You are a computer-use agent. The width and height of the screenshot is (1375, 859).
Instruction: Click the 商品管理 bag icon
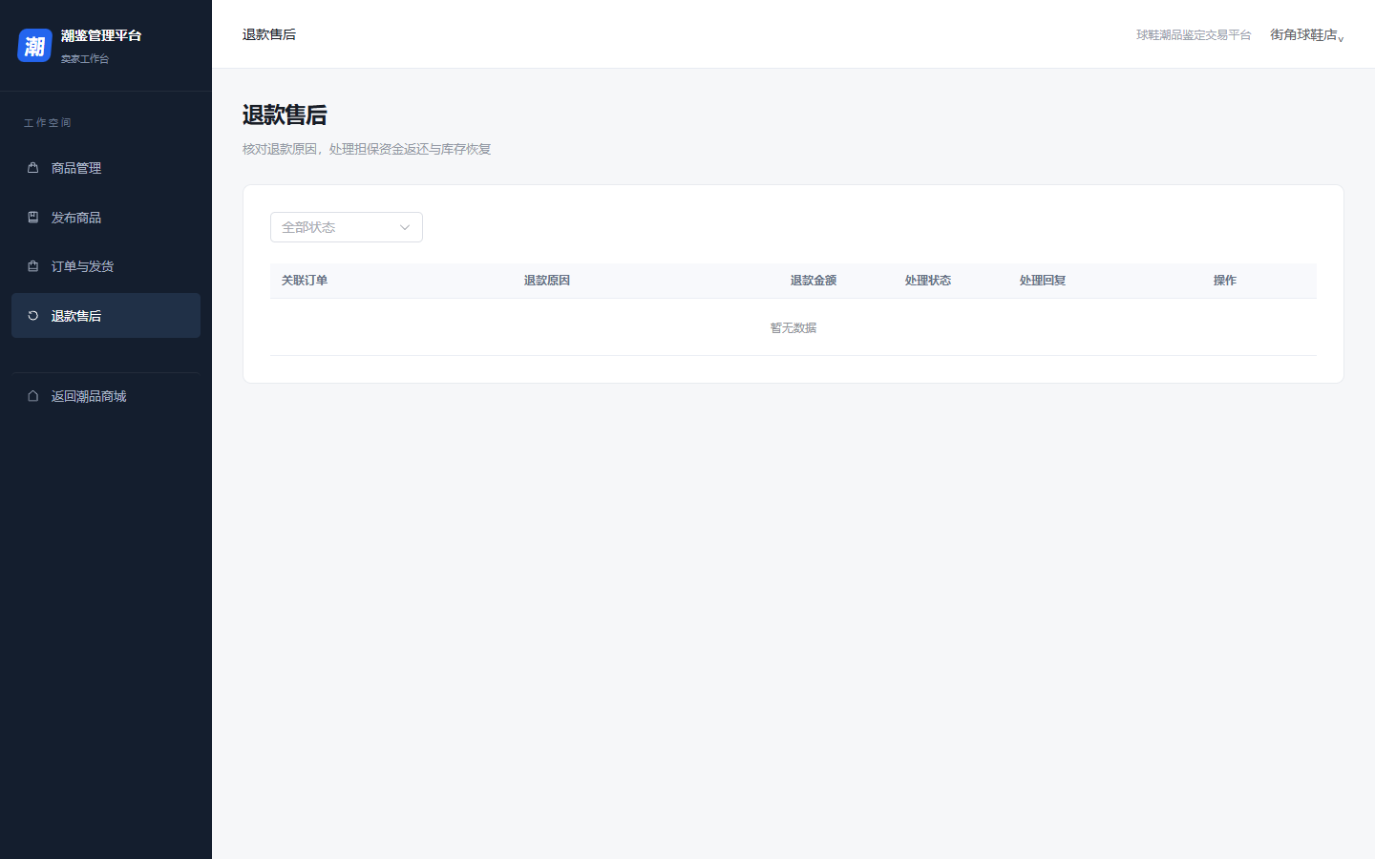click(x=32, y=168)
